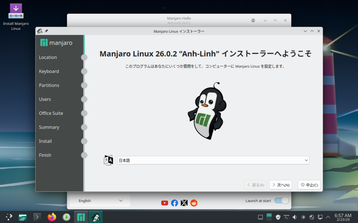The height and width of the screenshot is (223, 358).
Task: Open the YouTube social link icon
Action: tap(165, 203)
